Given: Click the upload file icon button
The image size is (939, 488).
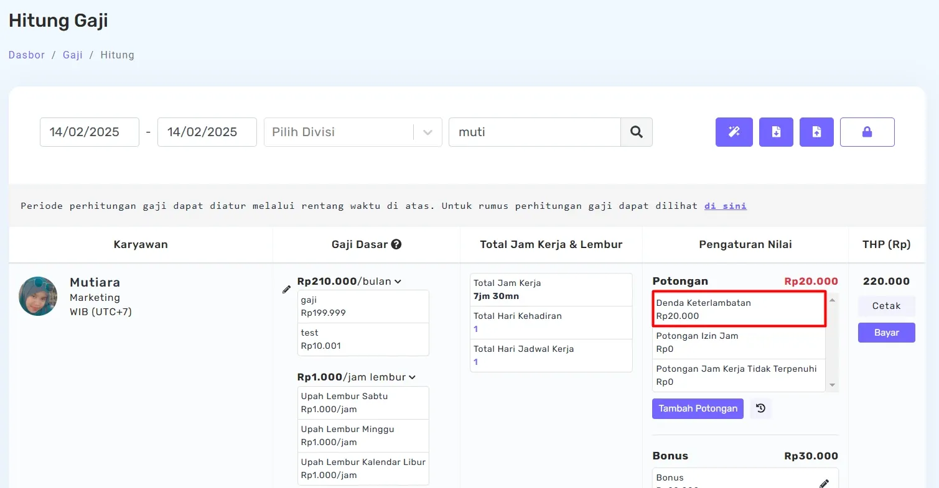Looking at the screenshot, I should [x=816, y=132].
